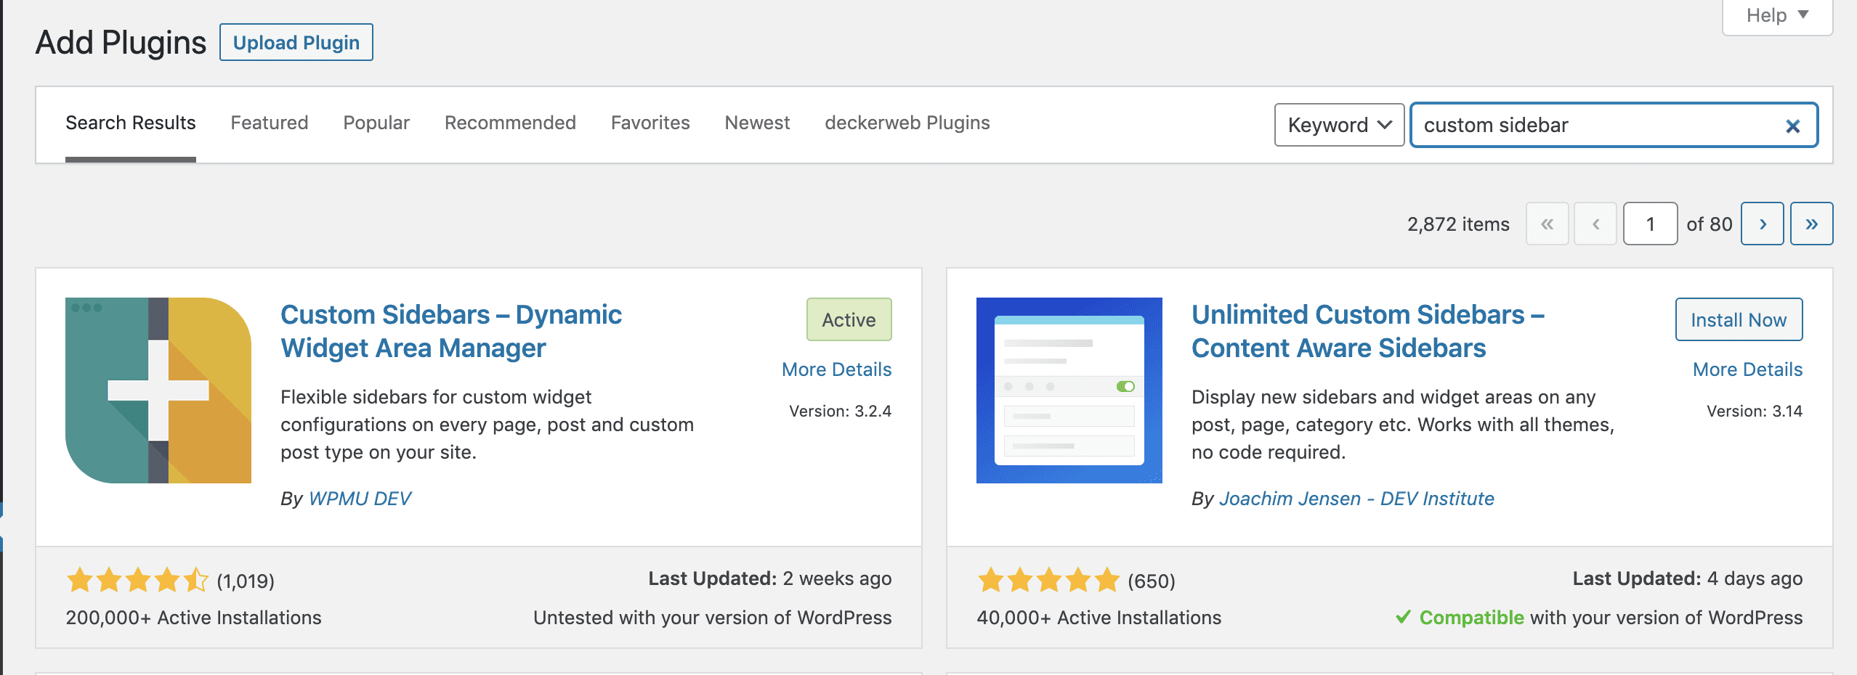
Task: Open the Custom Sidebars plugin icon thumbnail
Action: click(158, 390)
